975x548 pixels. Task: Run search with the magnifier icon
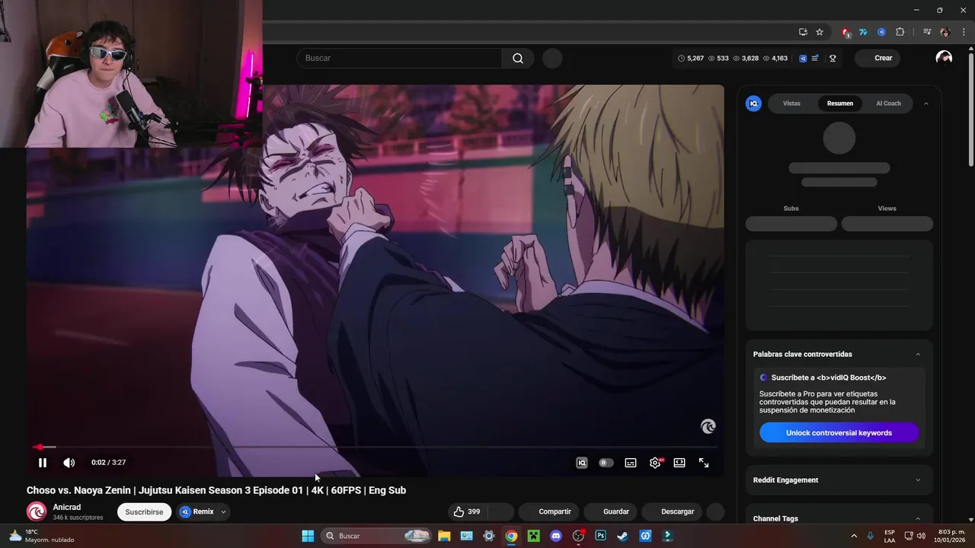point(518,58)
